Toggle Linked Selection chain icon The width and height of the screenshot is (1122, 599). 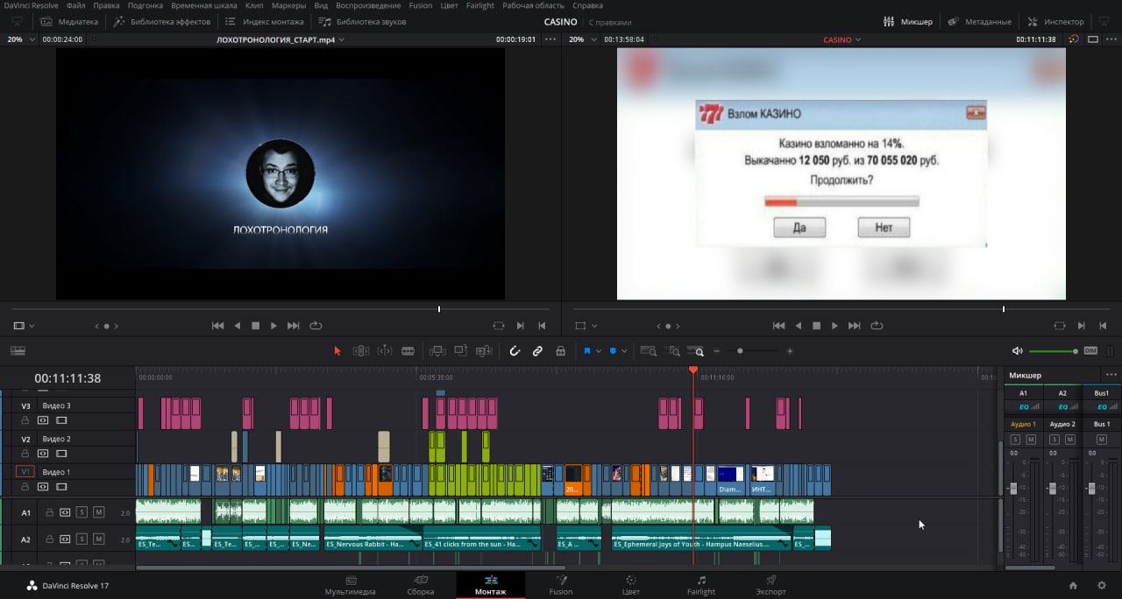[x=537, y=350]
